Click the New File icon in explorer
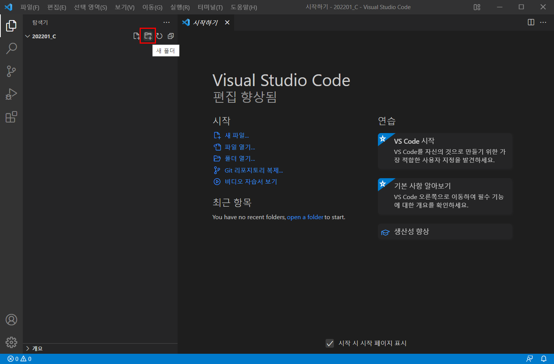This screenshot has height=364, width=554. pyautogui.click(x=137, y=36)
